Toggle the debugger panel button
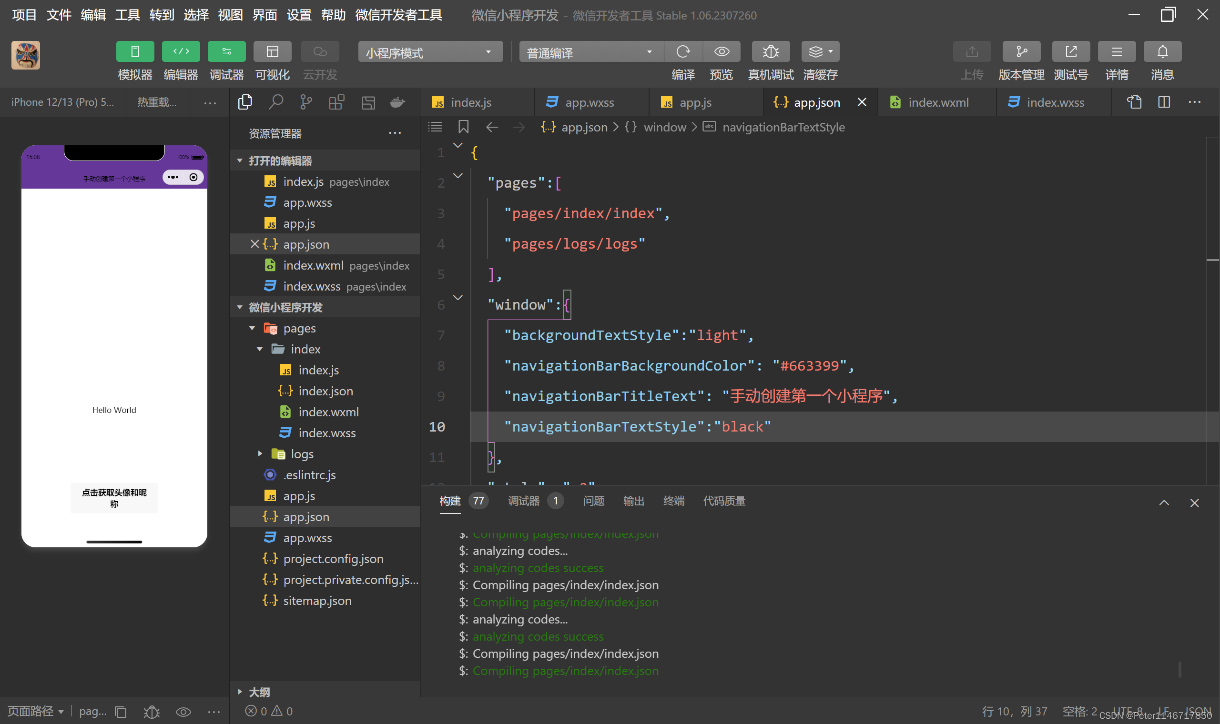 tap(226, 52)
